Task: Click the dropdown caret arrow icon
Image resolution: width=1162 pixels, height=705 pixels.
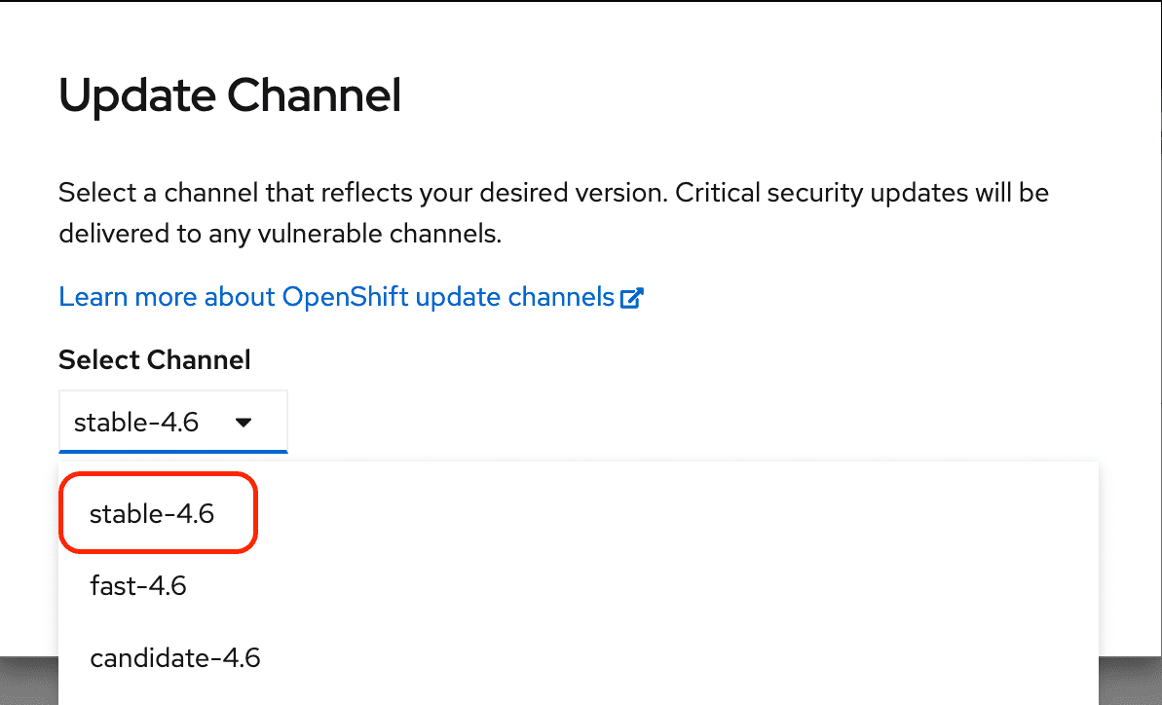Action: [x=244, y=423]
